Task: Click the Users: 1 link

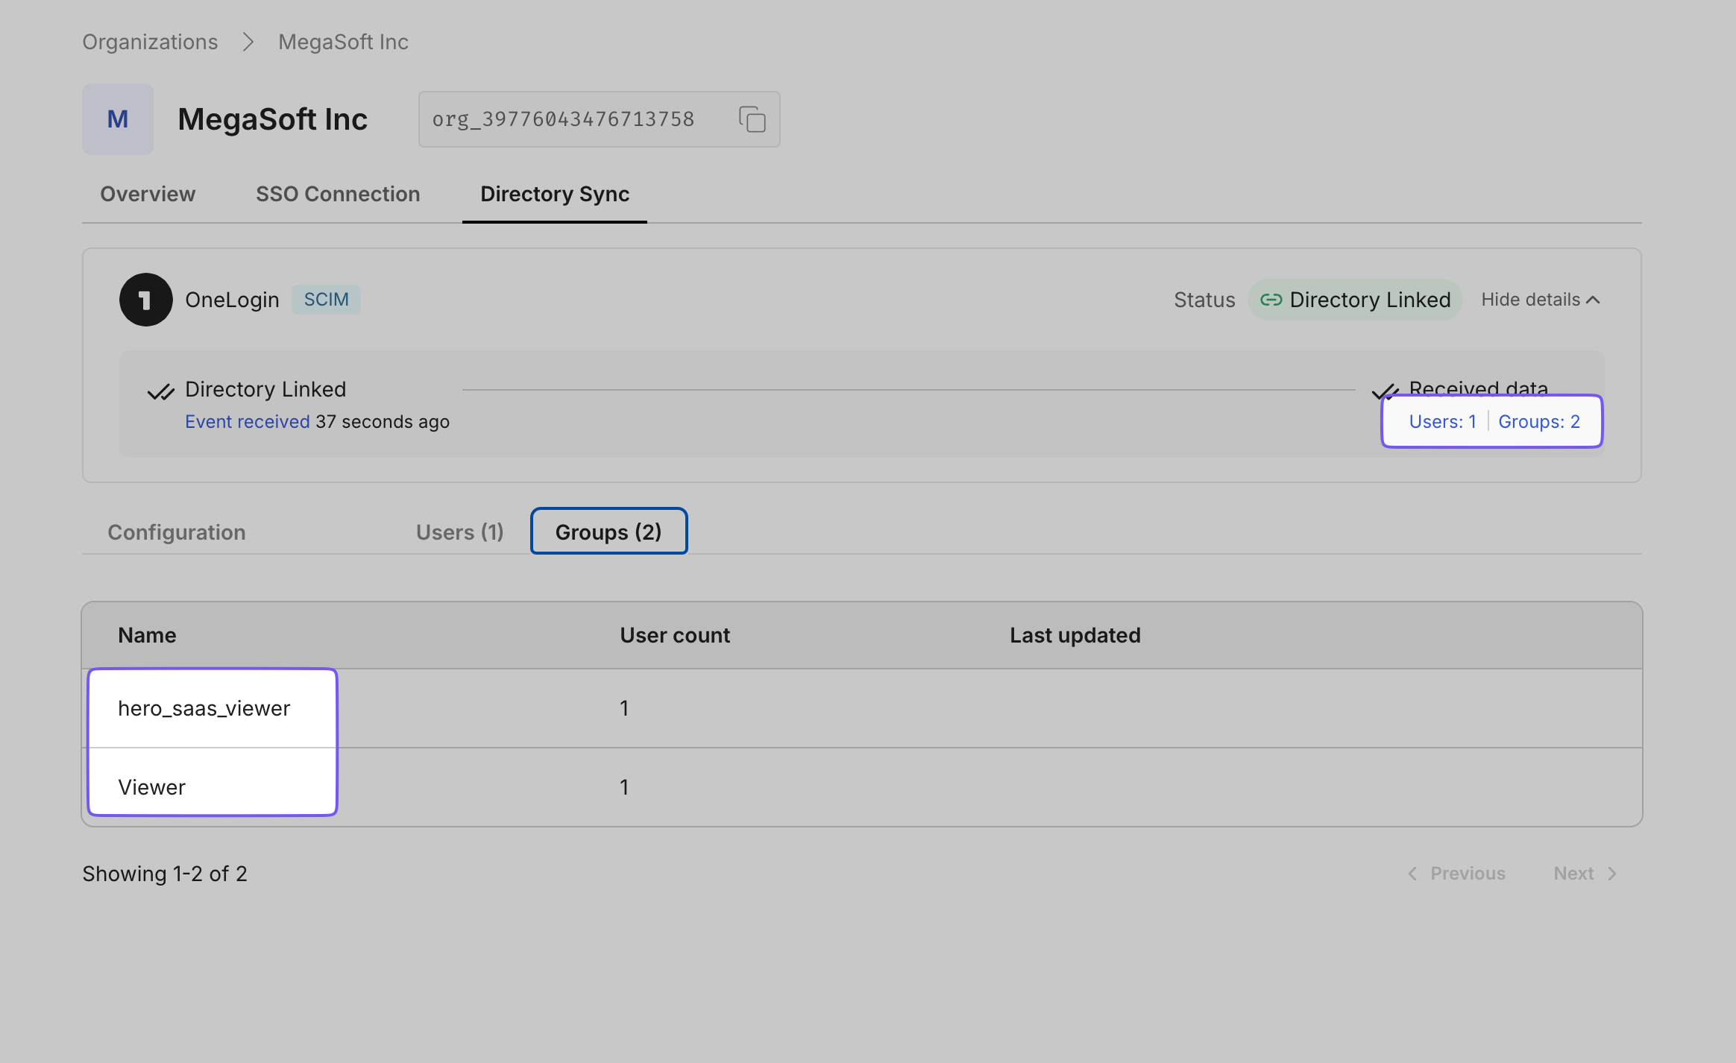Action: click(x=1444, y=421)
